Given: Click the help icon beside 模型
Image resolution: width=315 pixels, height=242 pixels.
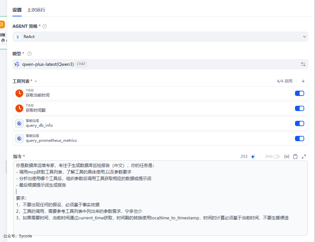Looking at the screenshot, I should (x=29, y=54).
